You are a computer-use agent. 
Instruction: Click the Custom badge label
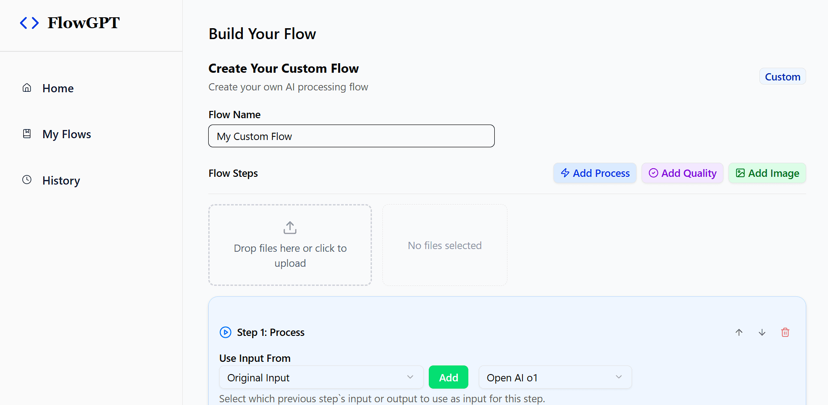click(782, 77)
